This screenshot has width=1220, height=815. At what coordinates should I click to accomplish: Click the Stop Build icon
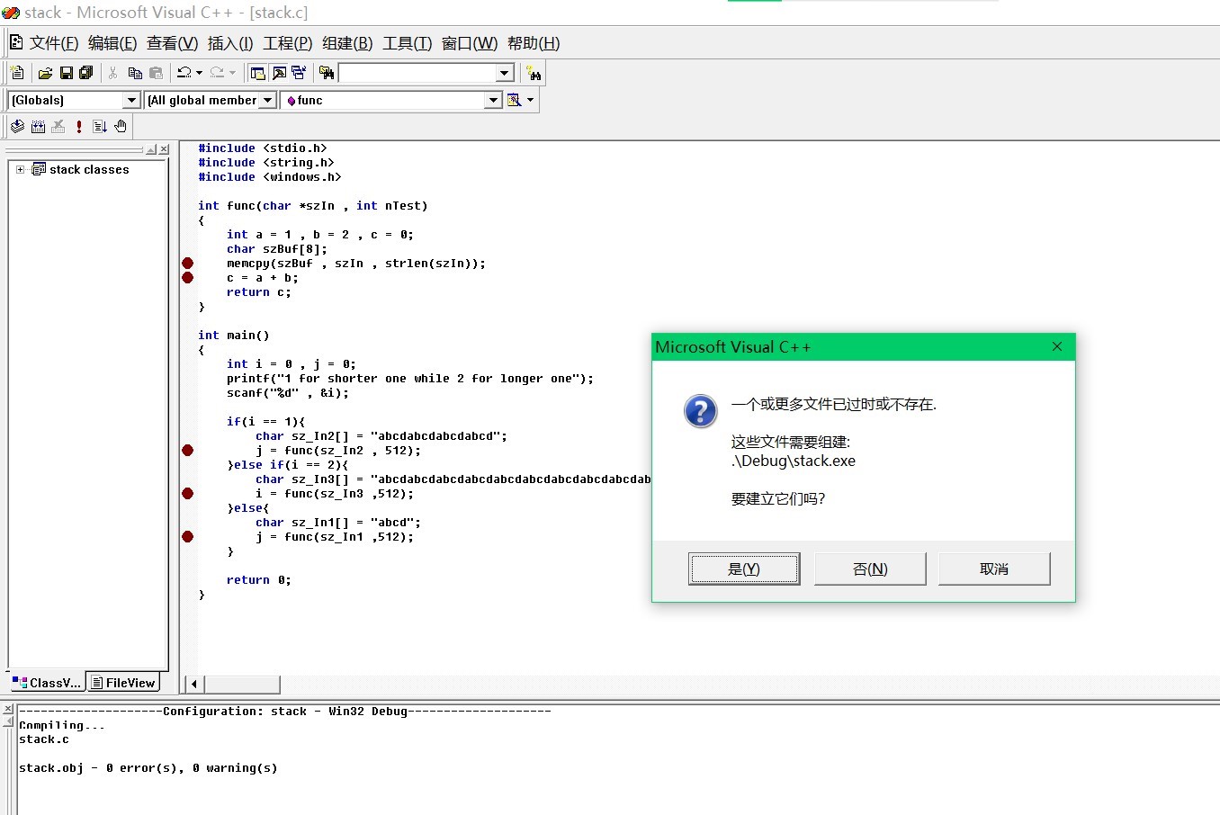coord(58,127)
